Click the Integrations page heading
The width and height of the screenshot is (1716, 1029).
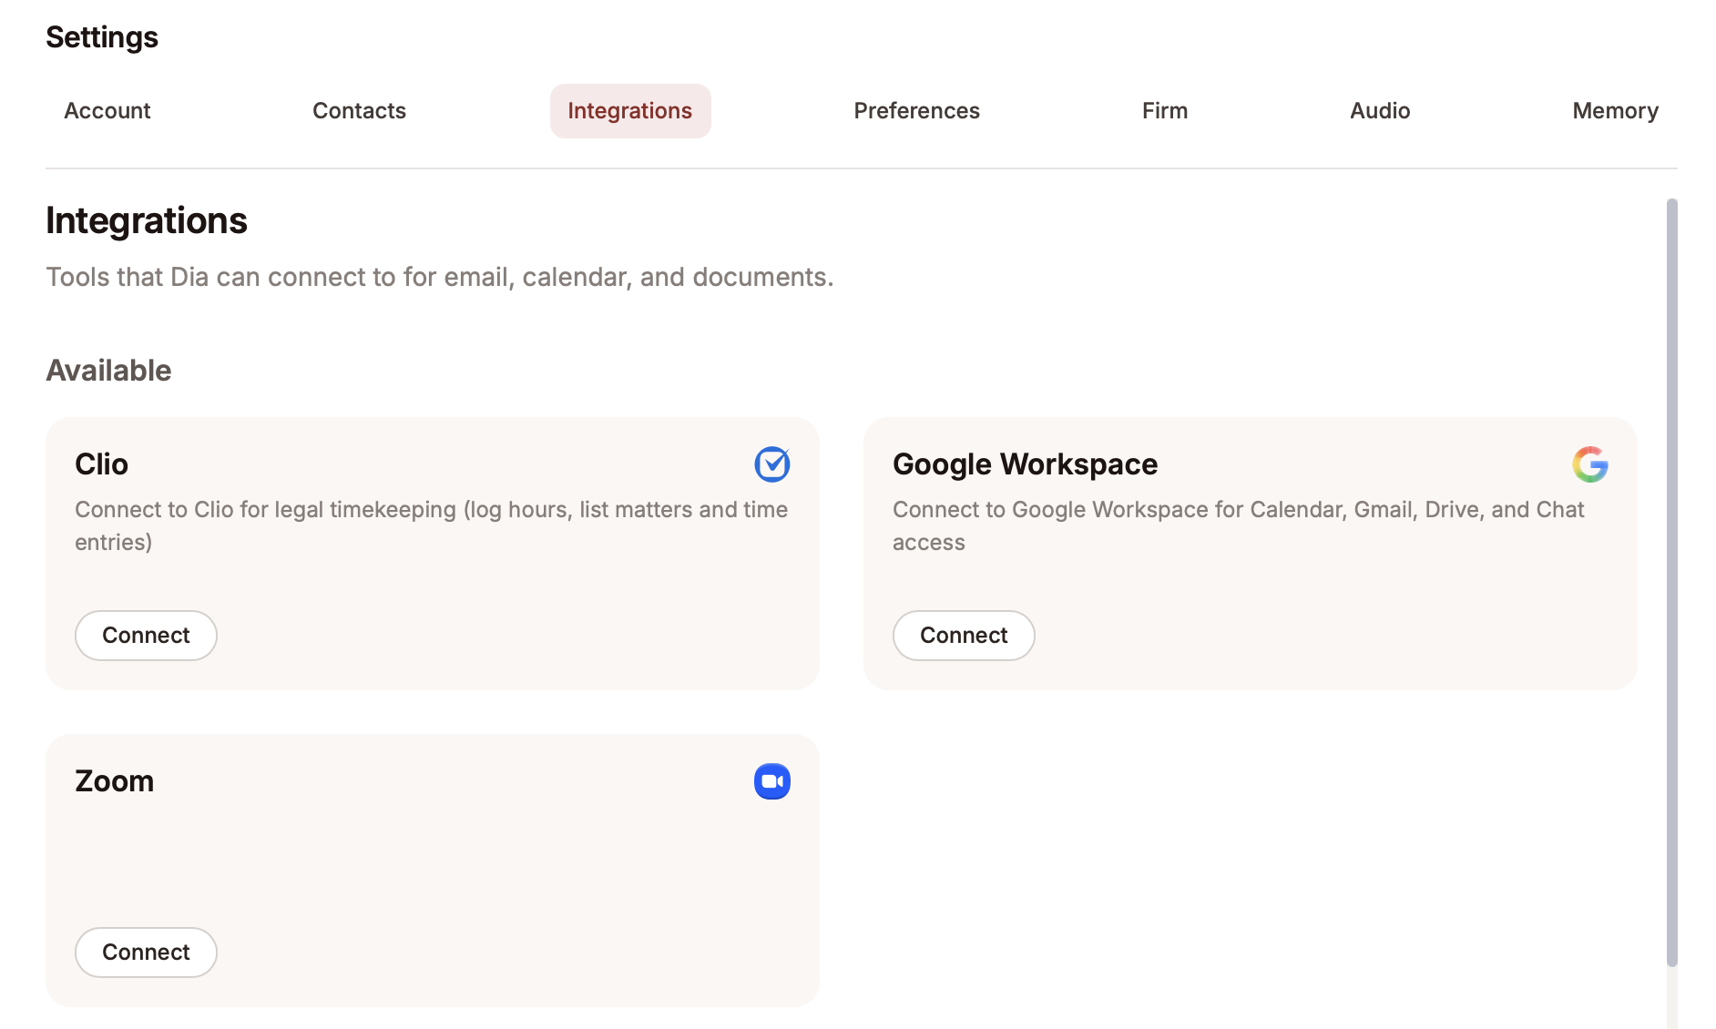pos(147,221)
